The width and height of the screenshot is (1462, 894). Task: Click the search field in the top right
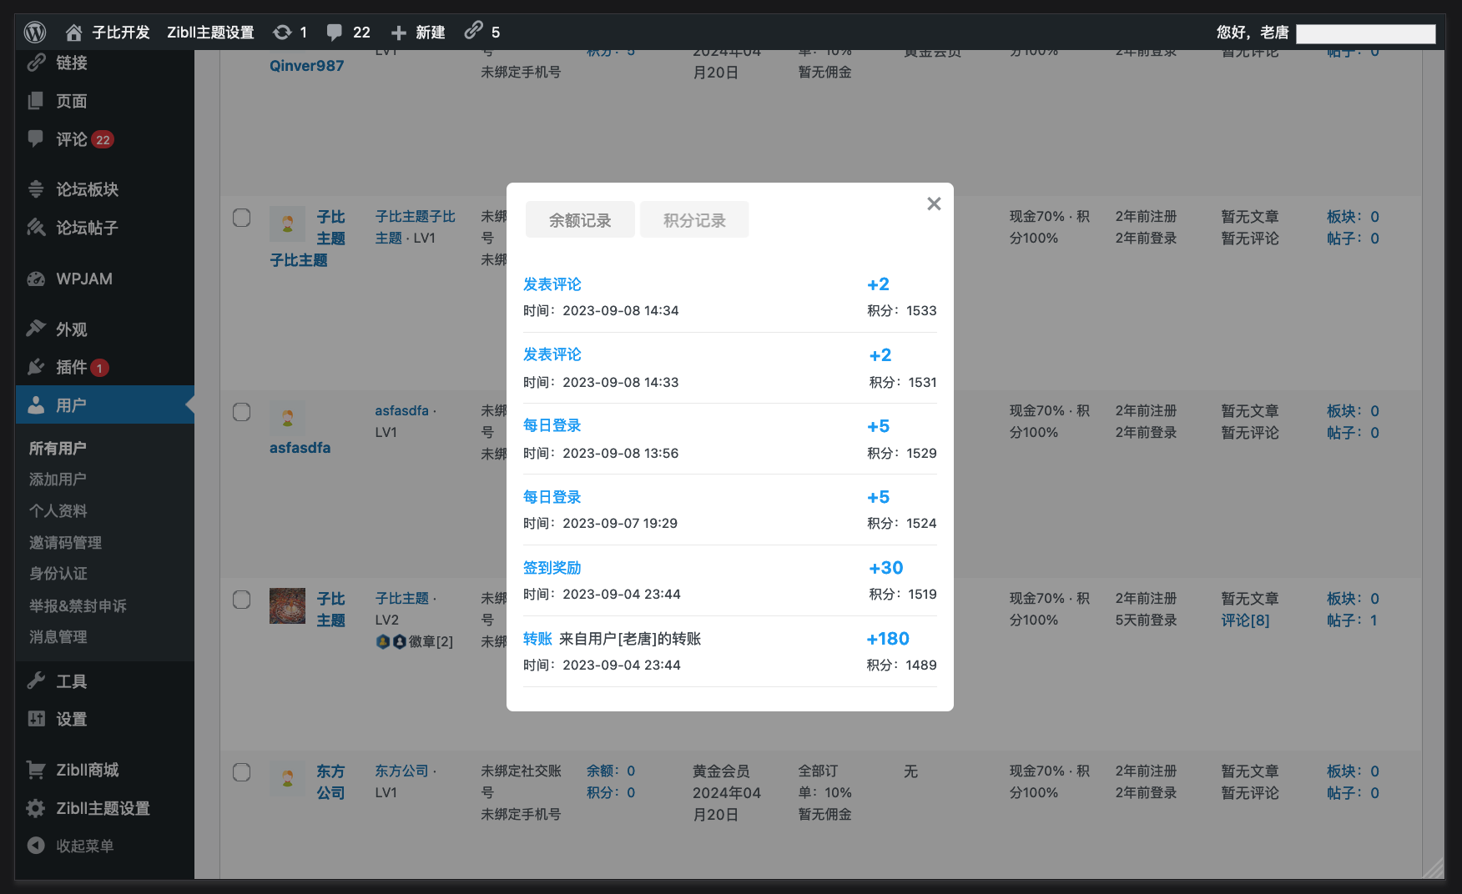[x=1365, y=33]
